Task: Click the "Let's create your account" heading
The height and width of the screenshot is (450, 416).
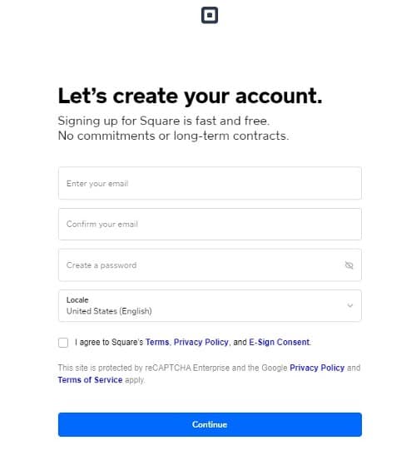Action: tap(190, 96)
